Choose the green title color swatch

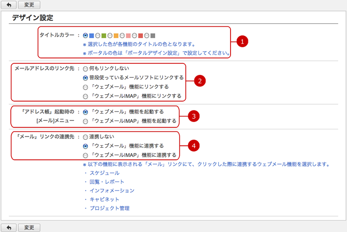click(104, 36)
